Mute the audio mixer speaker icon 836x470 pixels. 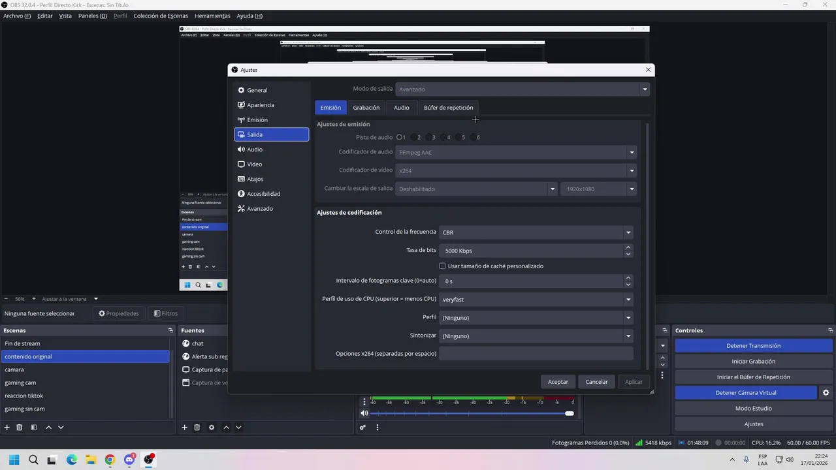[x=364, y=413]
